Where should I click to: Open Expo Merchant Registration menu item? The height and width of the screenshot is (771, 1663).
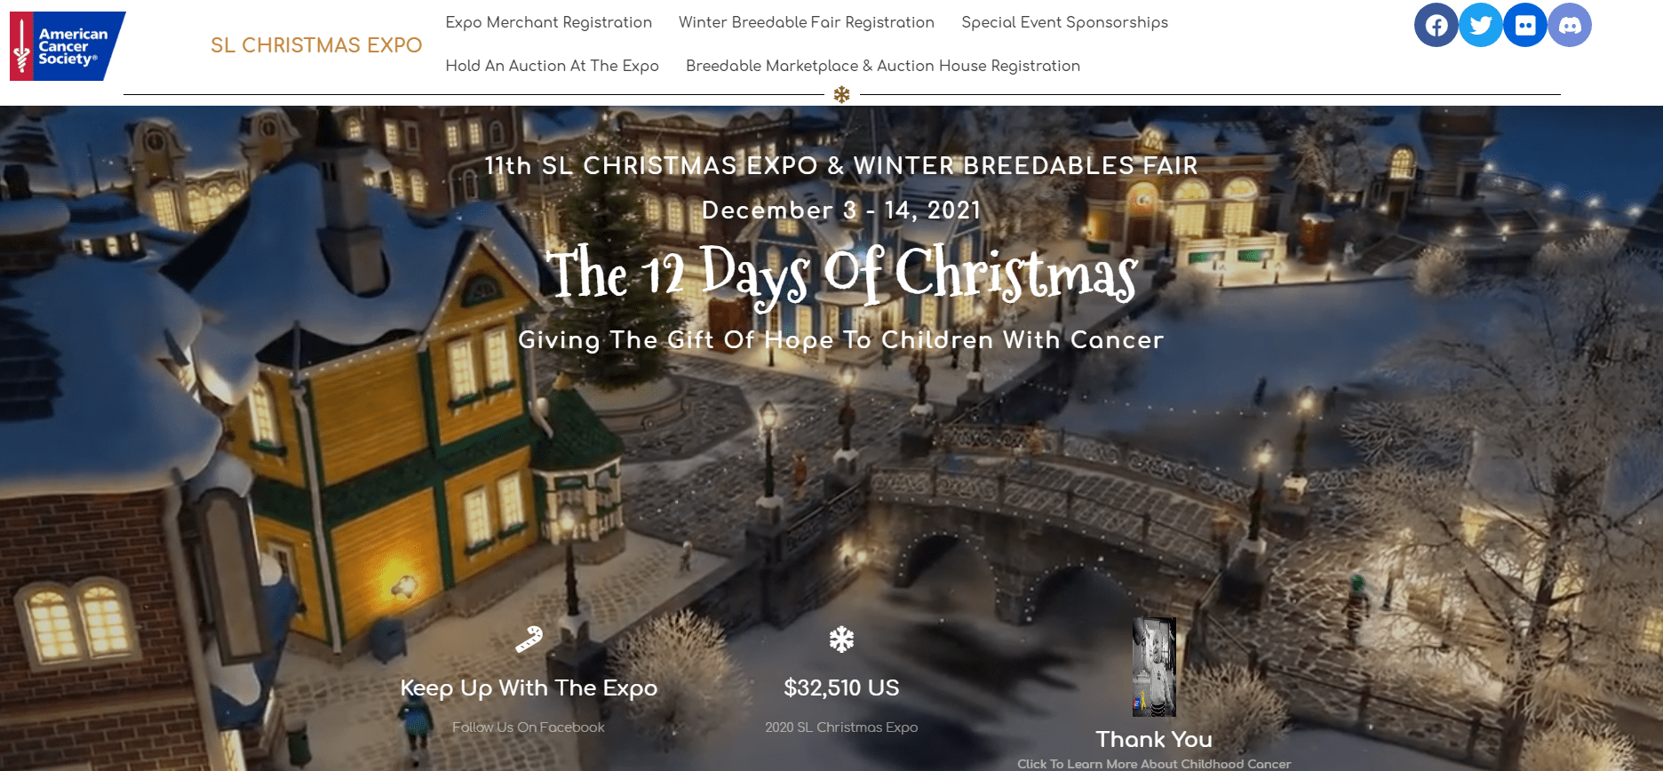(x=548, y=22)
